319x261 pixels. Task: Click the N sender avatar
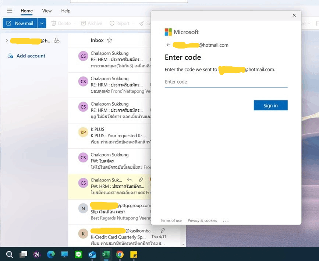(83, 208)
